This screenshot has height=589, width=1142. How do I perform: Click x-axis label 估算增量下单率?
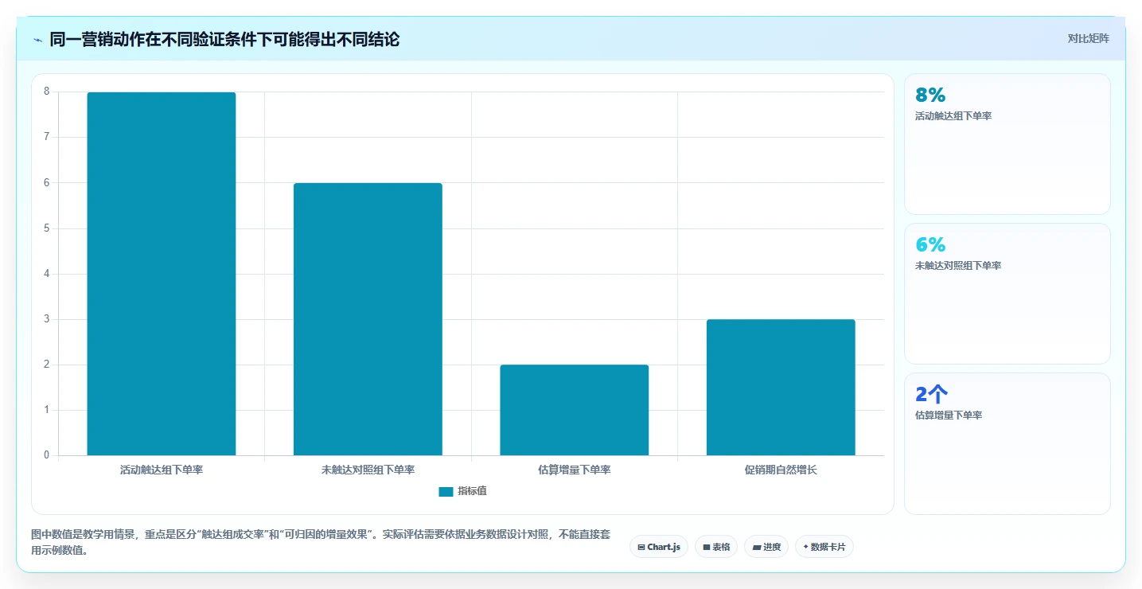(x=575, y=470)
